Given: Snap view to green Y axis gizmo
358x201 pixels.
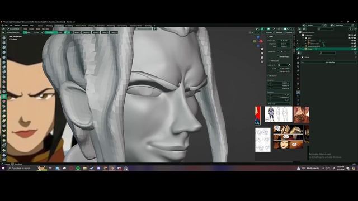Looking at the screenshot, I should (x=255, y=41).
